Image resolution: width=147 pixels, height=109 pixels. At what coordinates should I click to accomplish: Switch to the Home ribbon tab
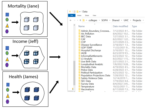(x=79, y=16)
